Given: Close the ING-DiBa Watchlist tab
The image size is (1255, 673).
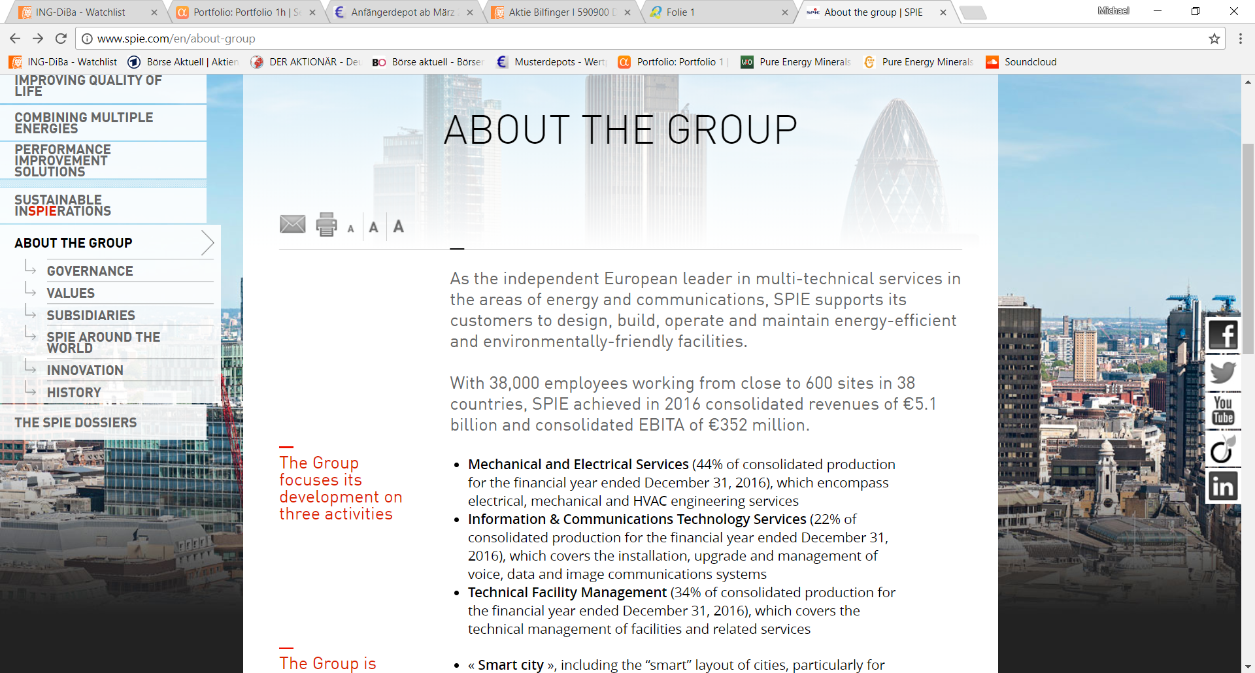Looking at the screenshot, I should click(x=154, y=12).
